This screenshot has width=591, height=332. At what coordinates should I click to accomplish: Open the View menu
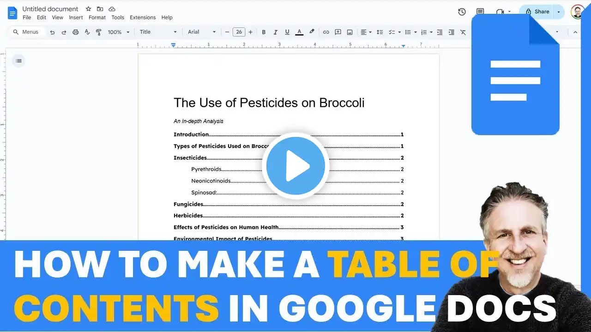tap(58, 18)
